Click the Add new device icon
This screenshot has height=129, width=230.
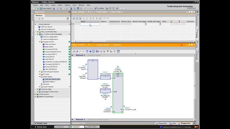click(x=39, y=27)
